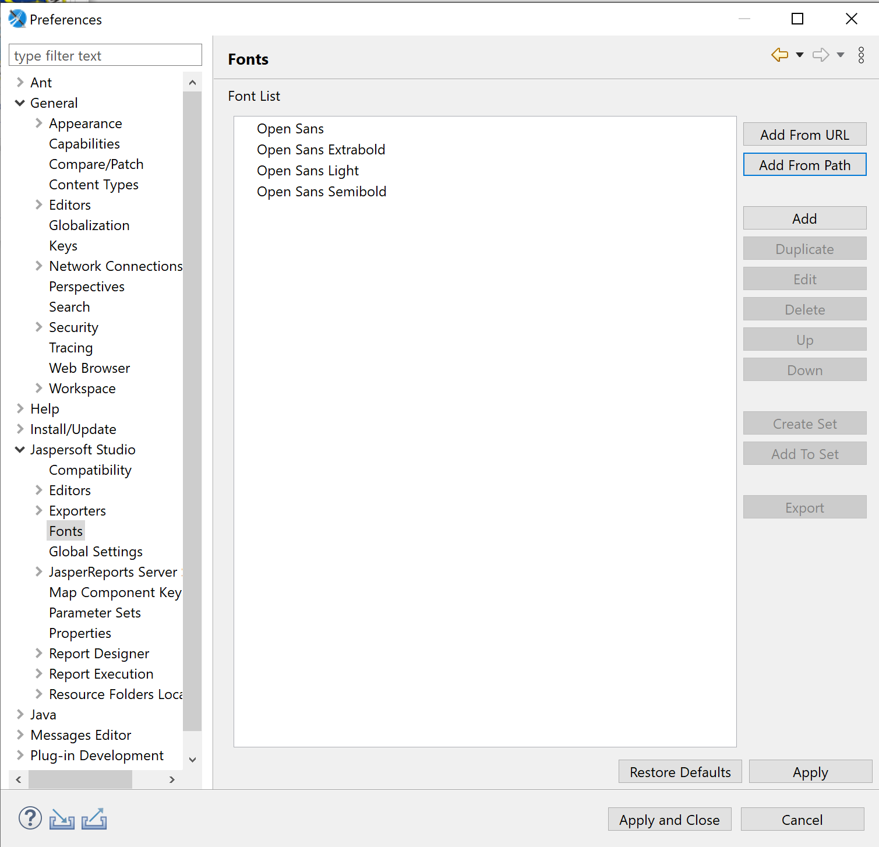Click the Forward arrow navigation icon
The image size is (879, 847).
coord(821,55)
